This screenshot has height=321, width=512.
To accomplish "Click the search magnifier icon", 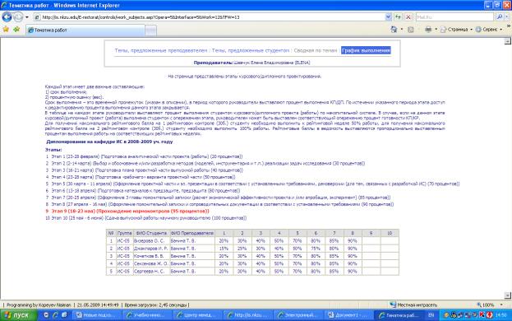I will pos(500,17).
